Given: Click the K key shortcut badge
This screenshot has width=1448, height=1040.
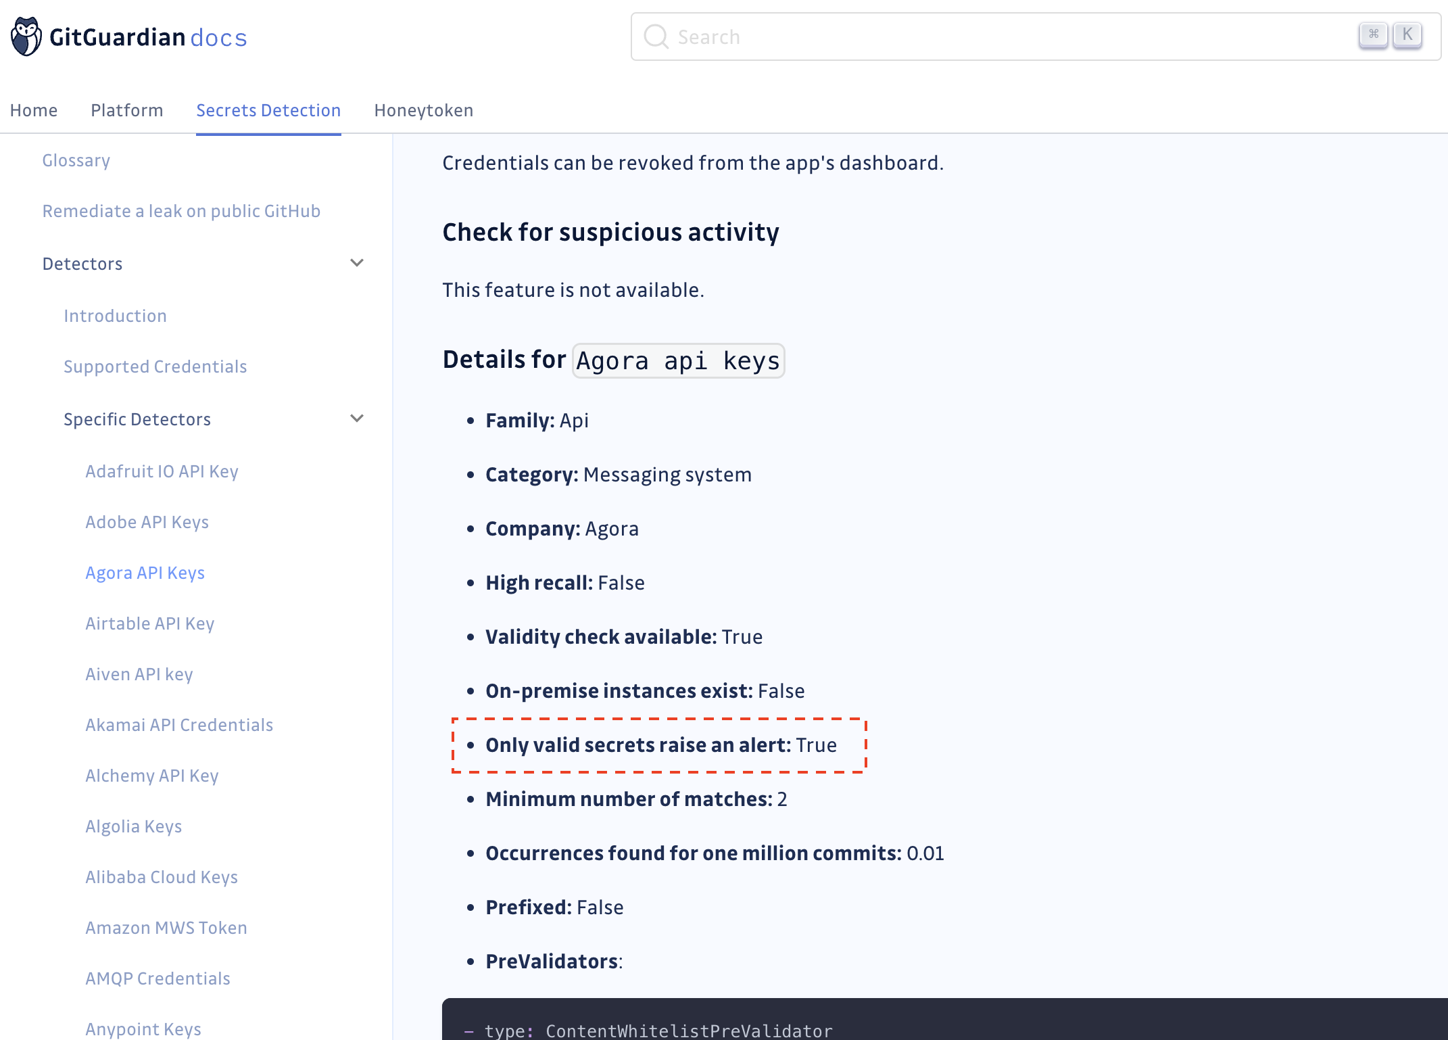Looking at the screenshot, I should pyautogui.click(x=1407, y=34).
